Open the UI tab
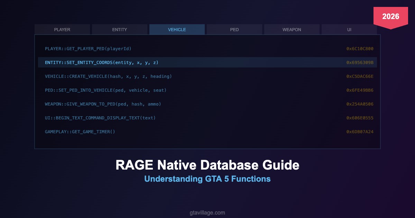Image resolution: width=415 pixels, height=218 pixels. pos(349,29)
